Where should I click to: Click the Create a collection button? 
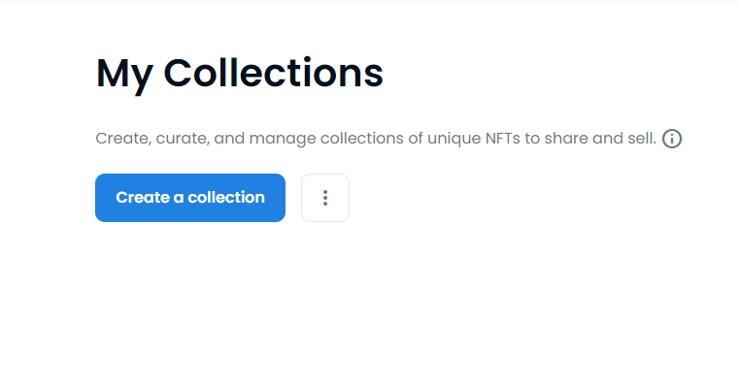tap(190, 198)
